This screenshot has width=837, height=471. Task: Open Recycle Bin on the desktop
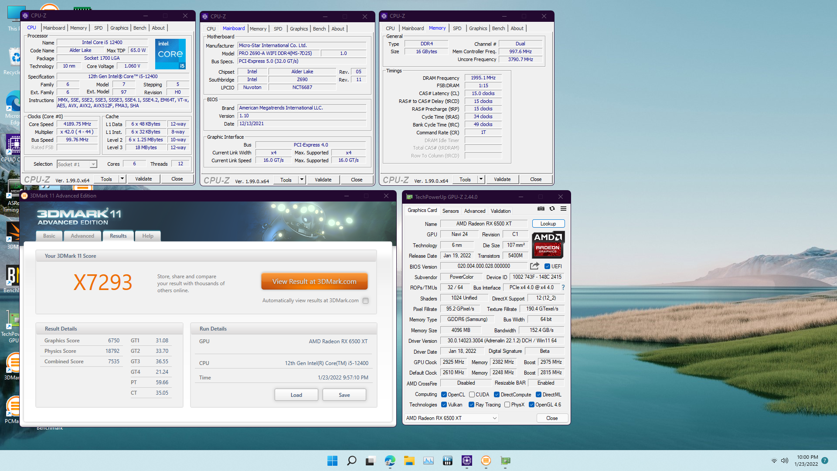(12, 61)
